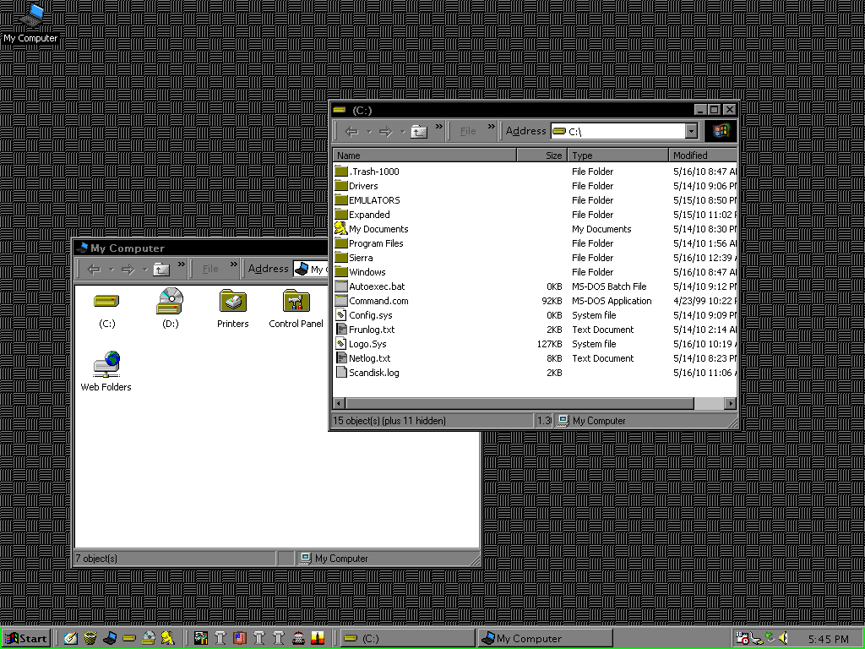Screen dimensions: 865x649
Task: Sort by the Modified column header
Action: [703, 155]
